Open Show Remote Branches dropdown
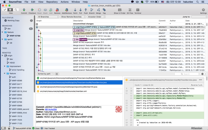 coord(73,17)
